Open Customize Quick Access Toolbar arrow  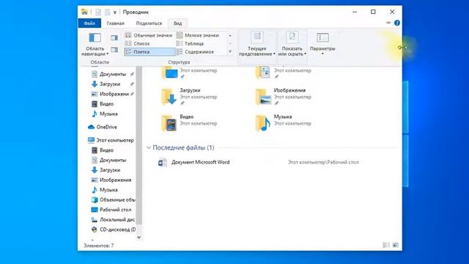point(115,12)
